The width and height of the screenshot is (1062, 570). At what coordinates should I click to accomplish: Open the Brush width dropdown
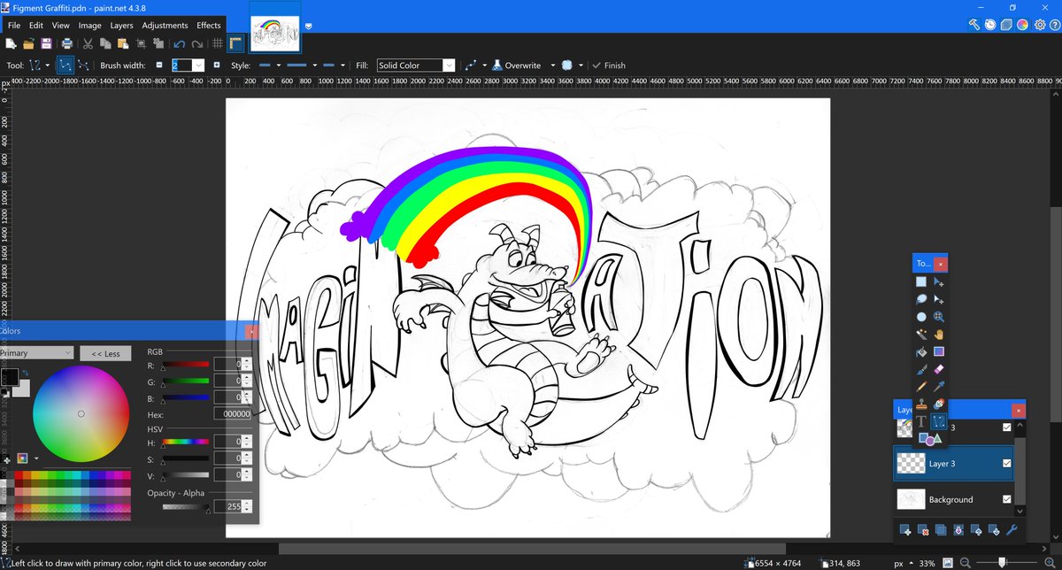click(x=198, y=65)
